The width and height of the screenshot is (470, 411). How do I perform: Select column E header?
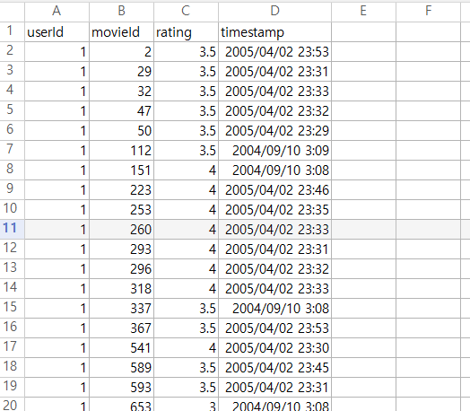363,12
